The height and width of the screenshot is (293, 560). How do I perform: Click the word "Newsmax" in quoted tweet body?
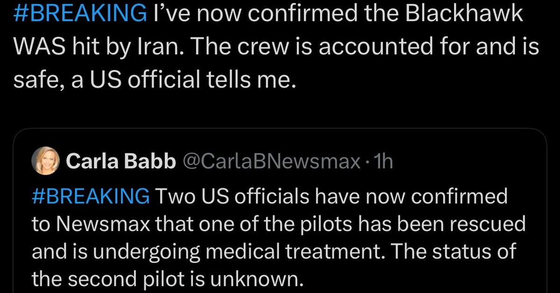(x=102, y=224)
